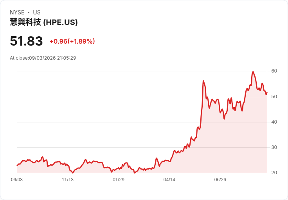
Task: Click the 01/29 date label on x-axis
Action: click(x=119, y=180)
